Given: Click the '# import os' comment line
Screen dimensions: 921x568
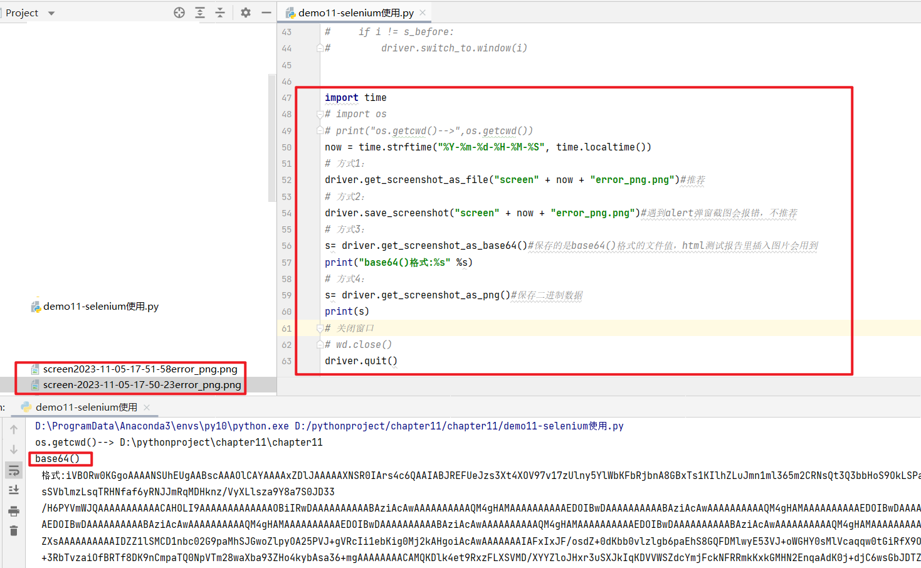Looking at the screenshot, I should pos(355,114).
